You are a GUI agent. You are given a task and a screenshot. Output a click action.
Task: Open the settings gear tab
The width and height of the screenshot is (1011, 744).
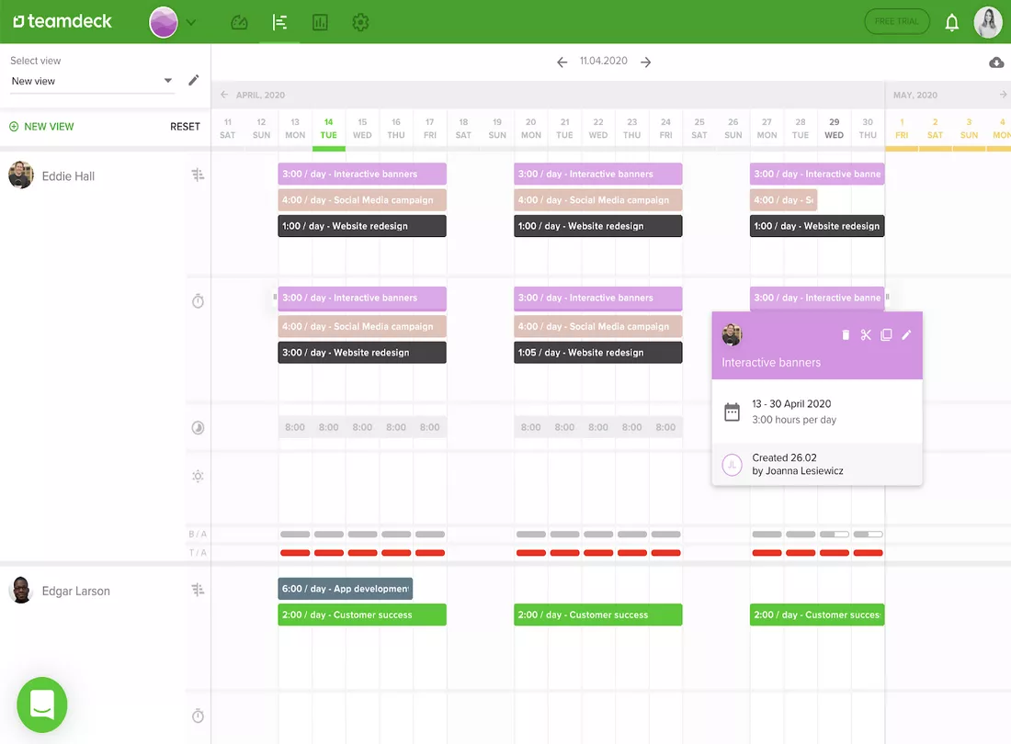pos(360,23)
